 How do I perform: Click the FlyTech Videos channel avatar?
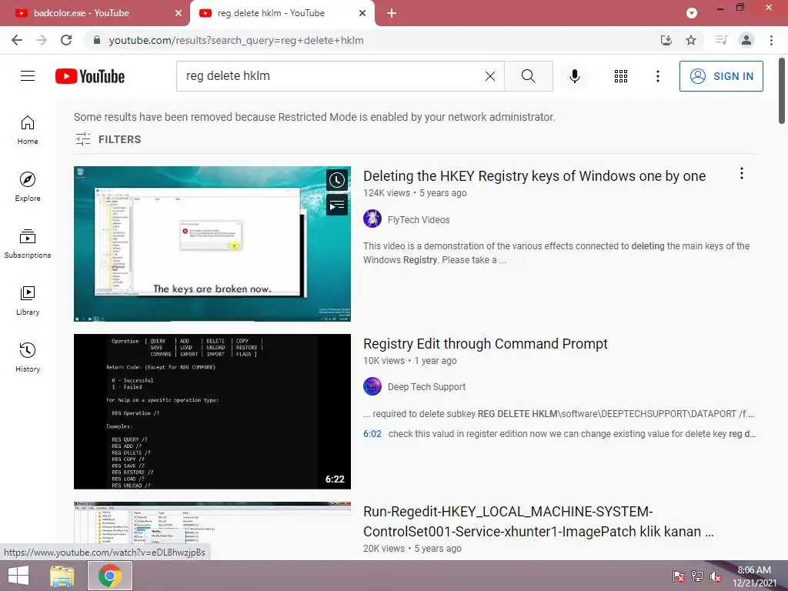coord(372,219)
